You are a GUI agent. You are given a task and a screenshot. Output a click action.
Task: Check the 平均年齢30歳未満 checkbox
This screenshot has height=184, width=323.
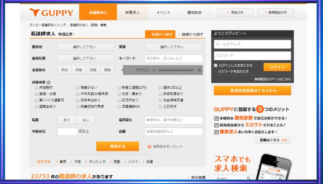coord(78,94)
